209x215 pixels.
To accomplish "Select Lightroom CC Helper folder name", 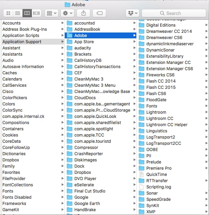I will coord(167,125).
